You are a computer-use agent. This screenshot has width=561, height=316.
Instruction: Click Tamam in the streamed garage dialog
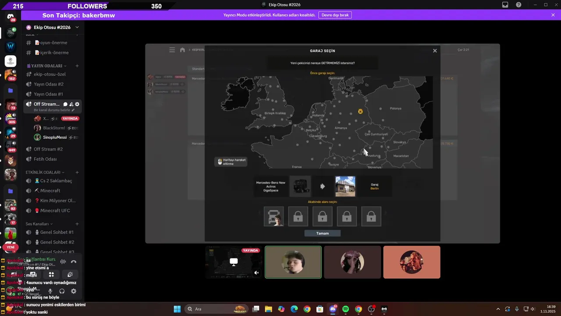click(323, 233)
